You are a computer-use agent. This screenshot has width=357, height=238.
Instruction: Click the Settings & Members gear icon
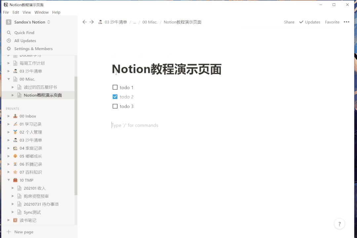(x=9, y=49)
